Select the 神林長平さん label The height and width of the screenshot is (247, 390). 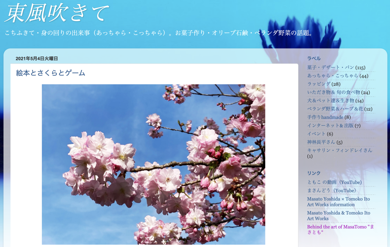[321, 142]
